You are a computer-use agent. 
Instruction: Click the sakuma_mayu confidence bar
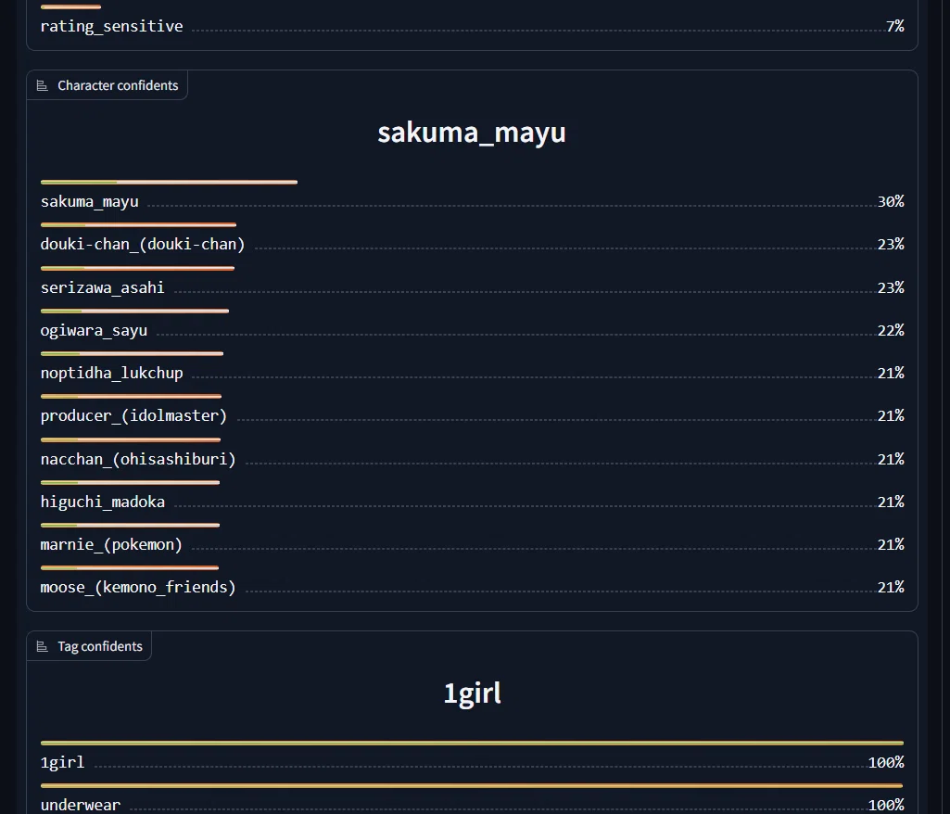pos(169,182)
